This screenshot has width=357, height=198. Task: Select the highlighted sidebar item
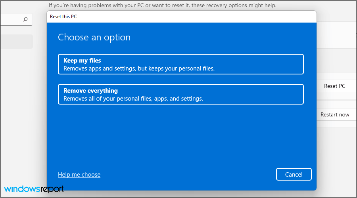point(16,42)
